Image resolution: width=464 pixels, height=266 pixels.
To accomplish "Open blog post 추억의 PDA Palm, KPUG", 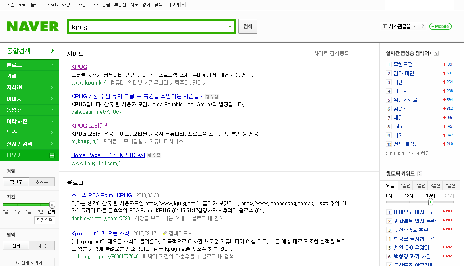I will [x=102, y=195].
